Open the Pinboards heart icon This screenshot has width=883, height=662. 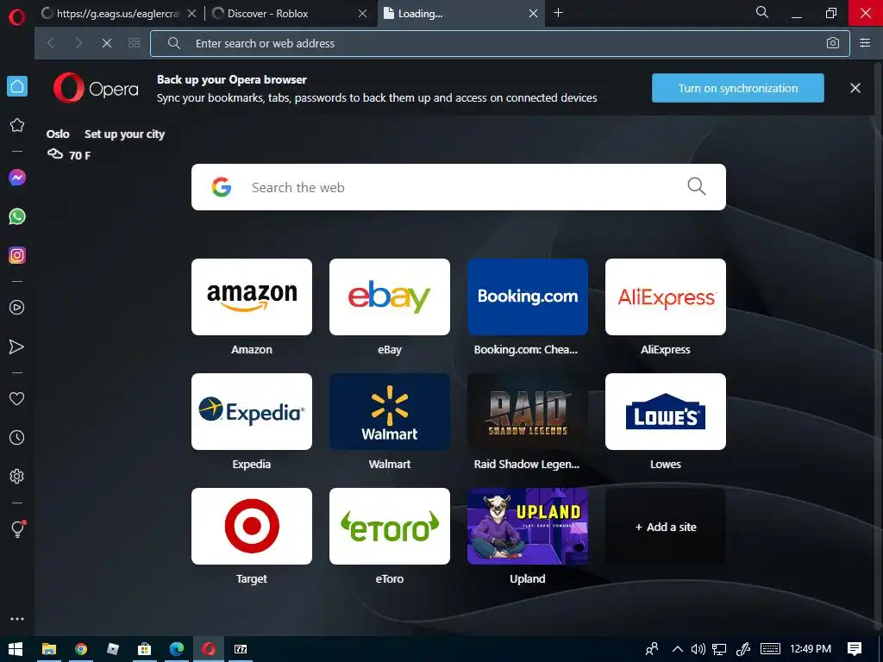[x=17, y=398]
